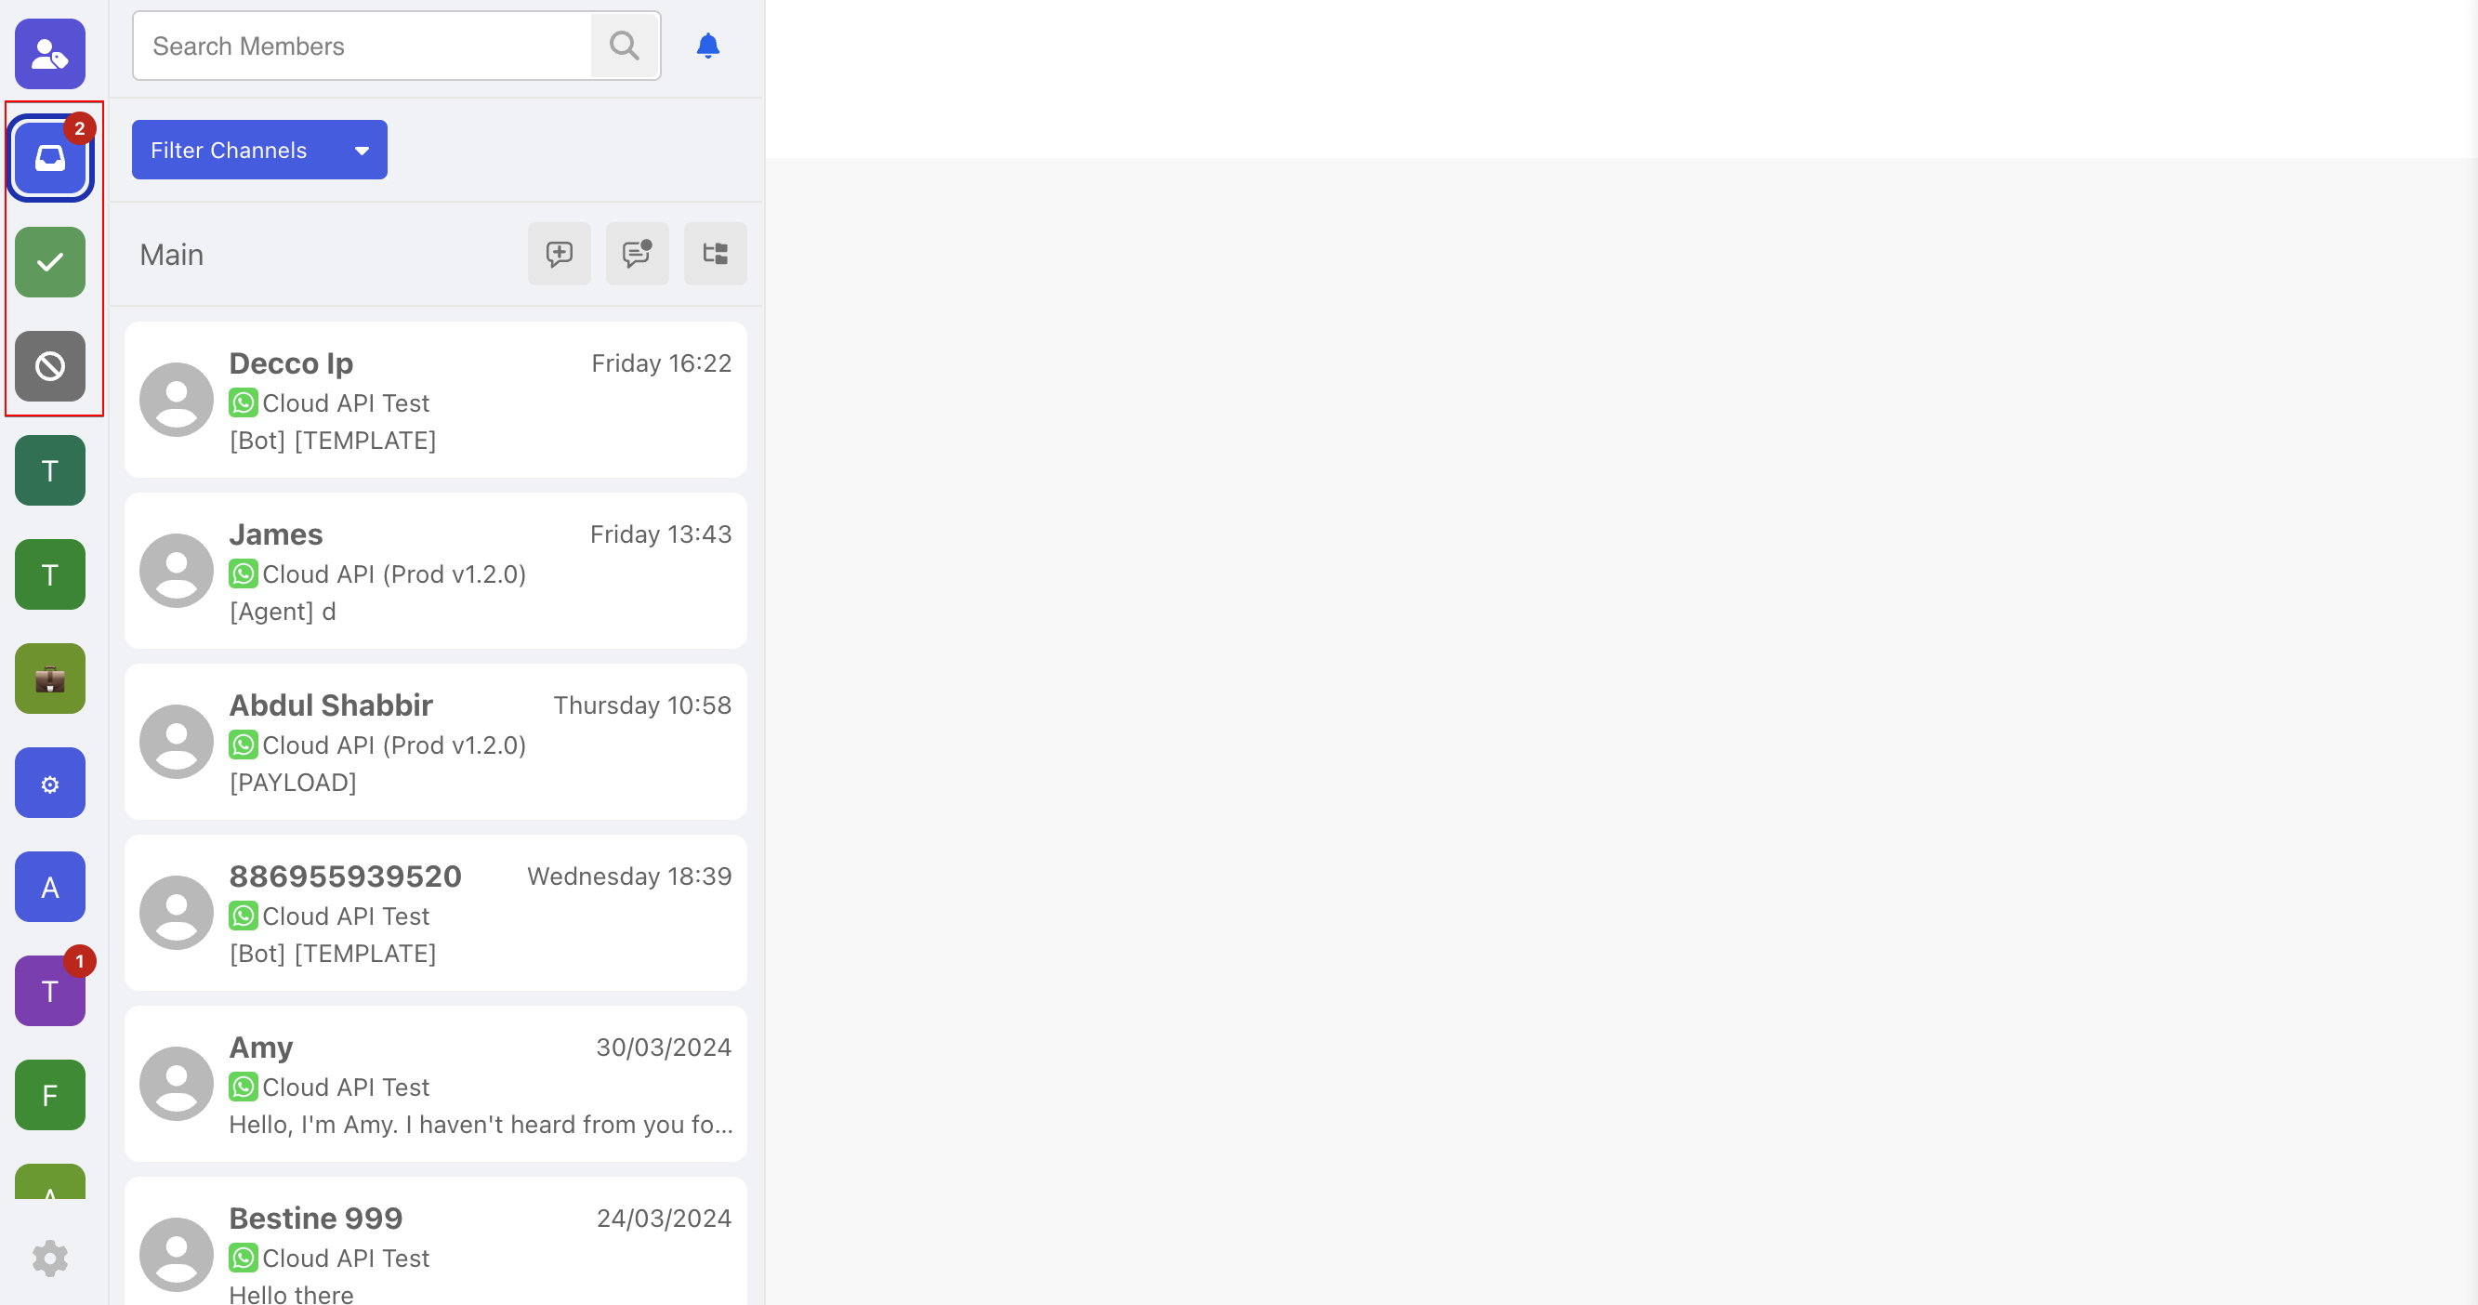Select the Abdul Shabbir chat
Screen dimensions: 2478x1305
(x=435, y=743)
